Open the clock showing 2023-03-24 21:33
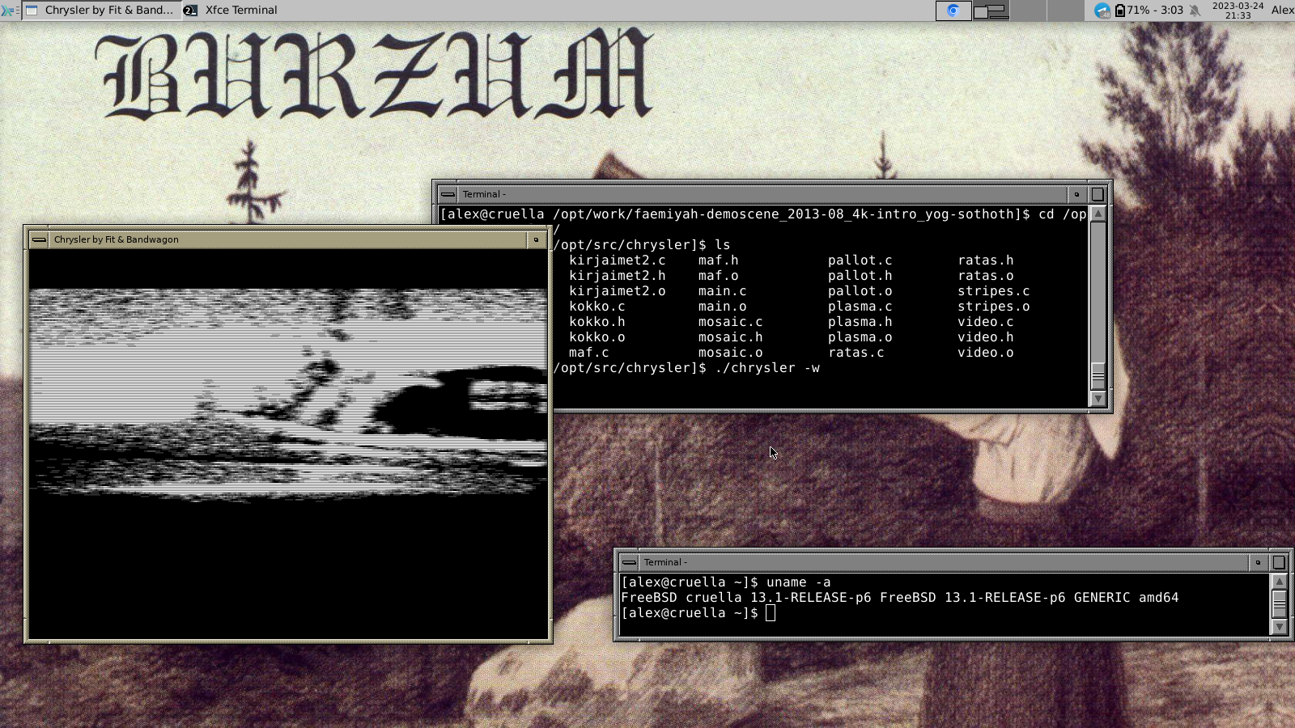Image resolution: width=1295 pixels, height=728 pixels. [1238, 11]
